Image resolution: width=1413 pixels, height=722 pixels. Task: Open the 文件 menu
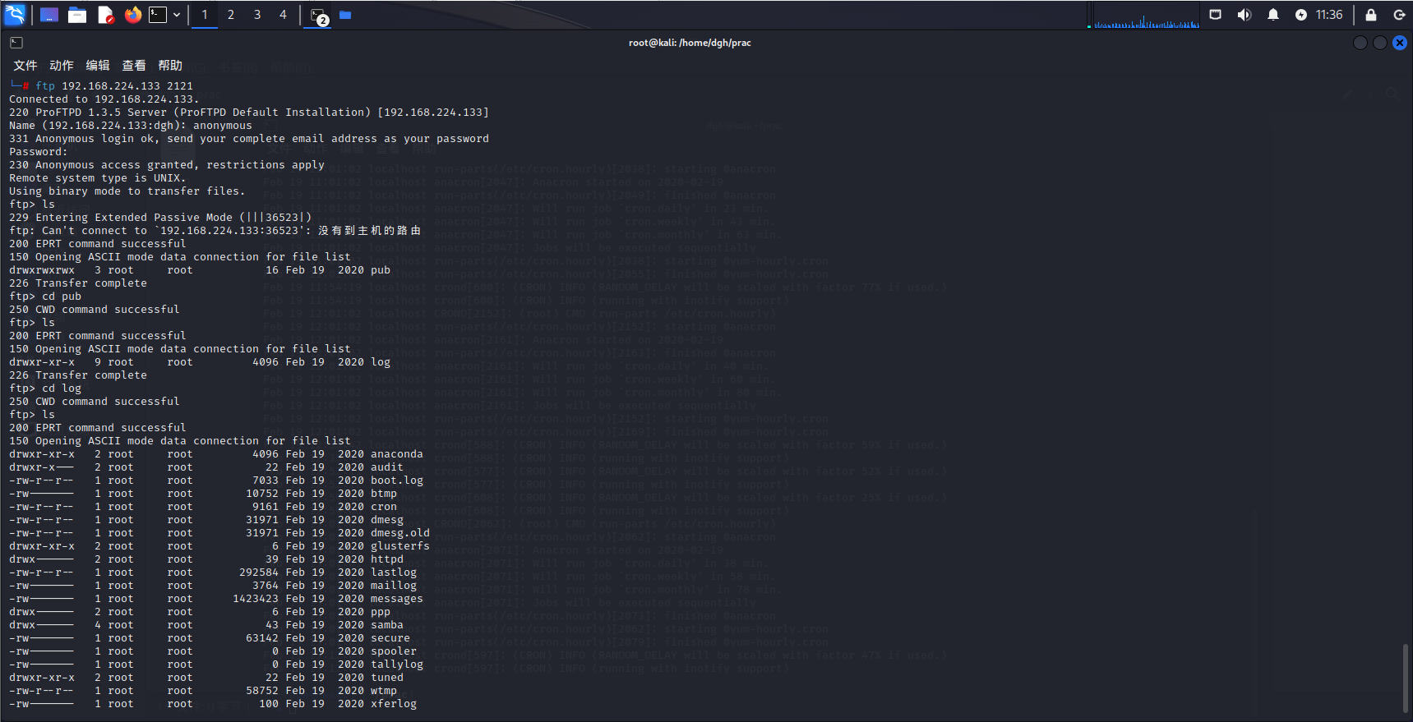[25, 66]
